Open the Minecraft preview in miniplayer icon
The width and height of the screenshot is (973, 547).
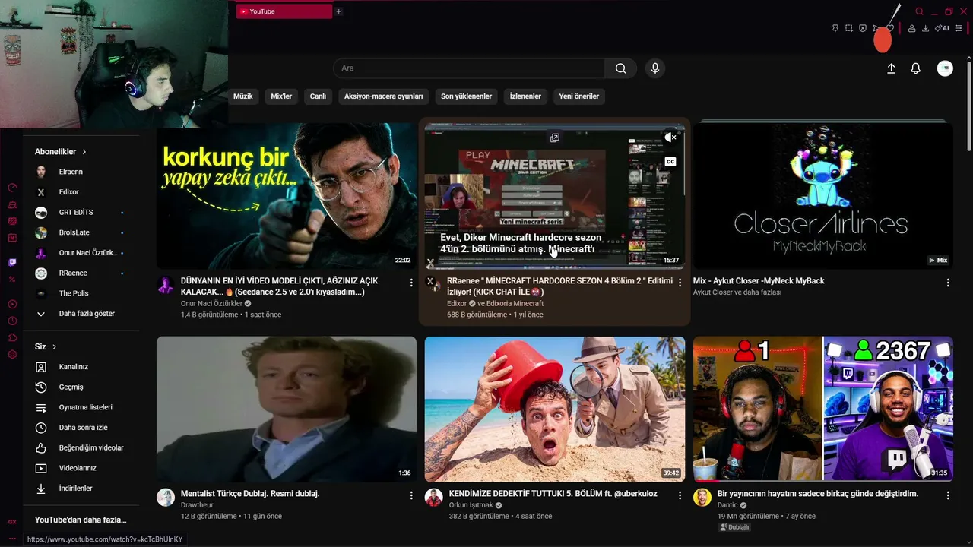pyautogui.click(x=555, y=138)
